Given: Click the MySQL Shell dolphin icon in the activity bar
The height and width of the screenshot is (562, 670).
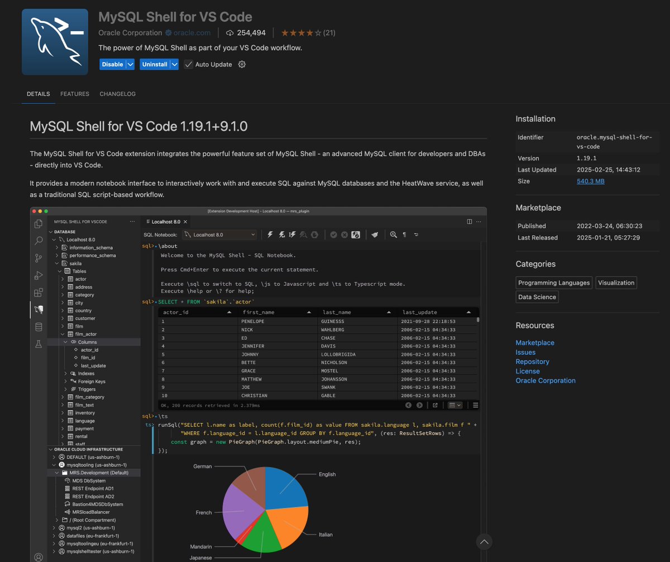Looking at the screenshot, I should click(39, 309).
